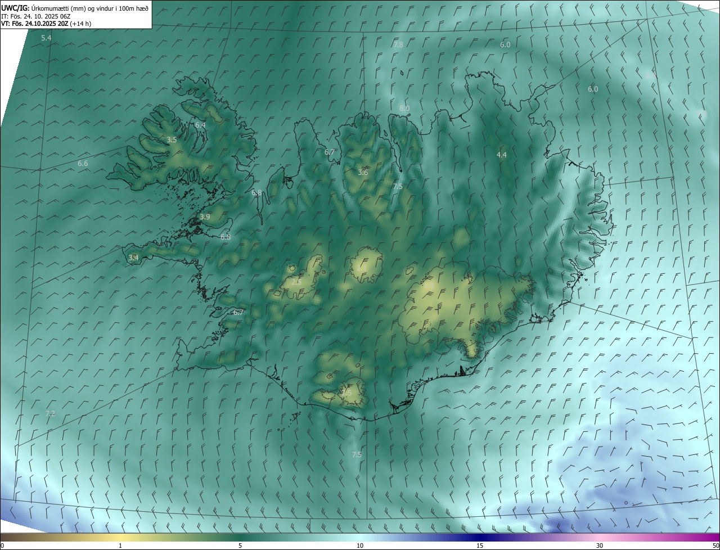The width and height of the screenshot is (720, 550).
Task: Click the 3.5 value in the Westfjords
Action: [172, 140]
